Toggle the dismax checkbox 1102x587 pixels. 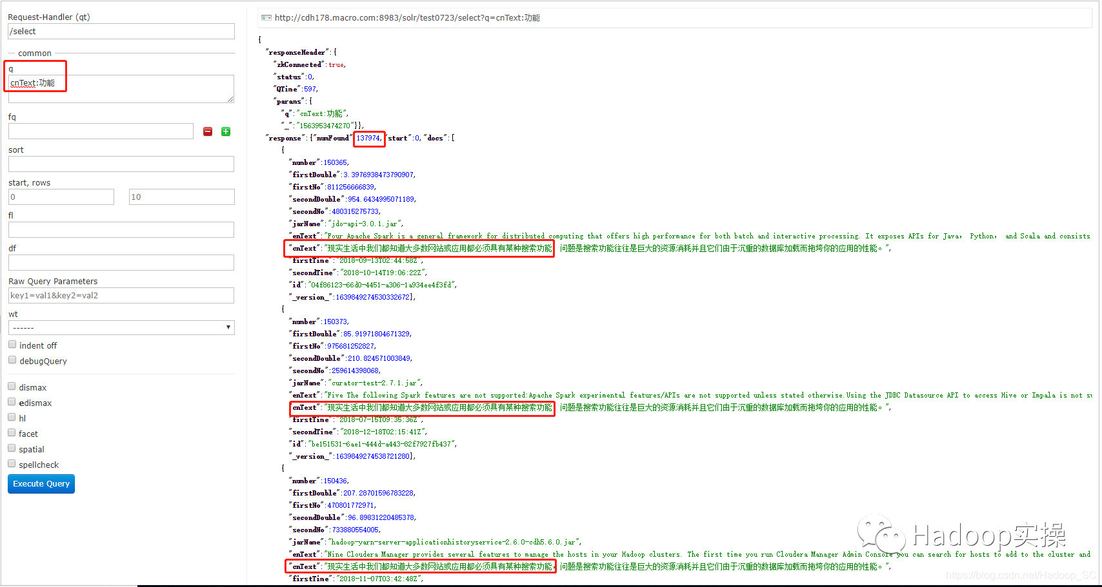[x=12, y=387]
